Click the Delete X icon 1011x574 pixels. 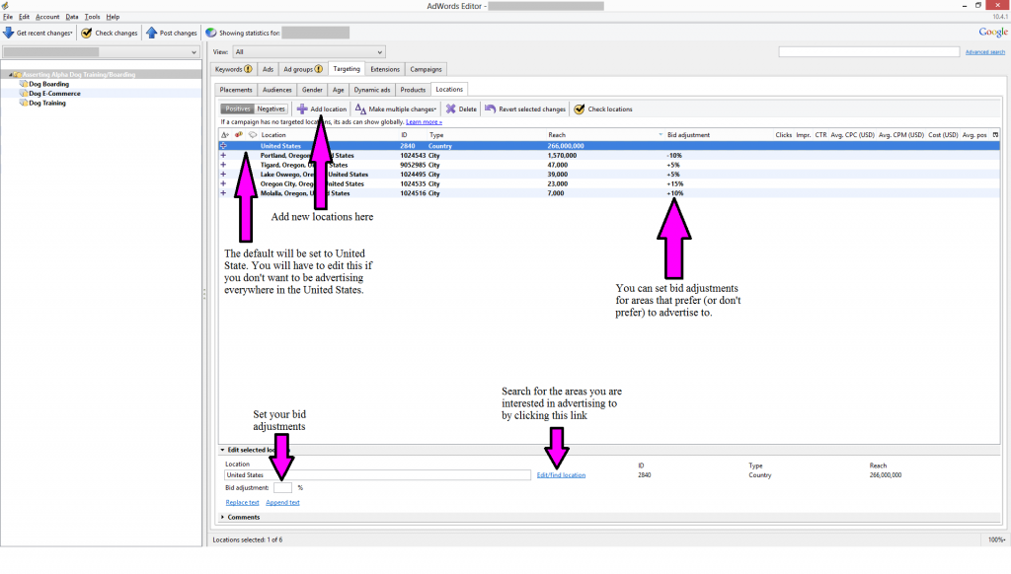(450, 108)
